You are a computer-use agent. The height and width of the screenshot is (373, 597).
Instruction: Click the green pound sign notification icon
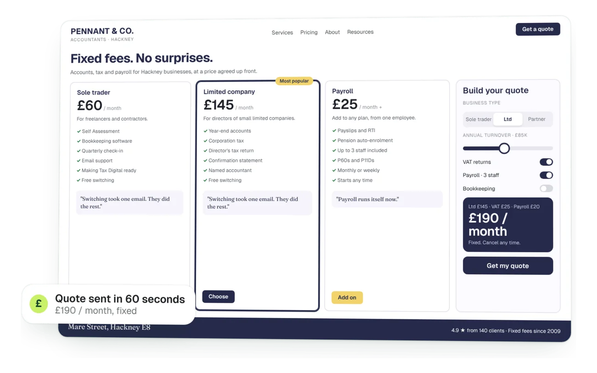39,304
